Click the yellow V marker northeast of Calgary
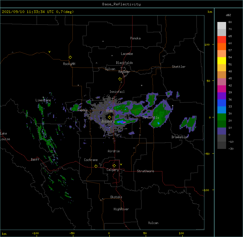This screenshot has width=243, height=237. [121, 164]
